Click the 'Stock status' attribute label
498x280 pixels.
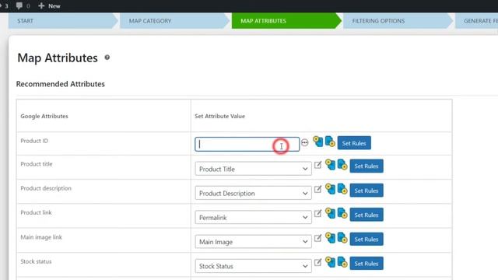[37, 261]
